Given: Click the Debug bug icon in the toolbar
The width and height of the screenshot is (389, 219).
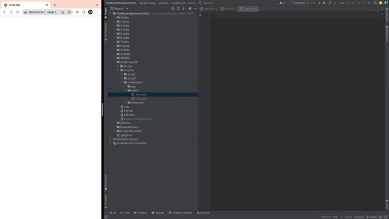Looking at the screenshot, I should pyautogui.click(x=319, y=3).
